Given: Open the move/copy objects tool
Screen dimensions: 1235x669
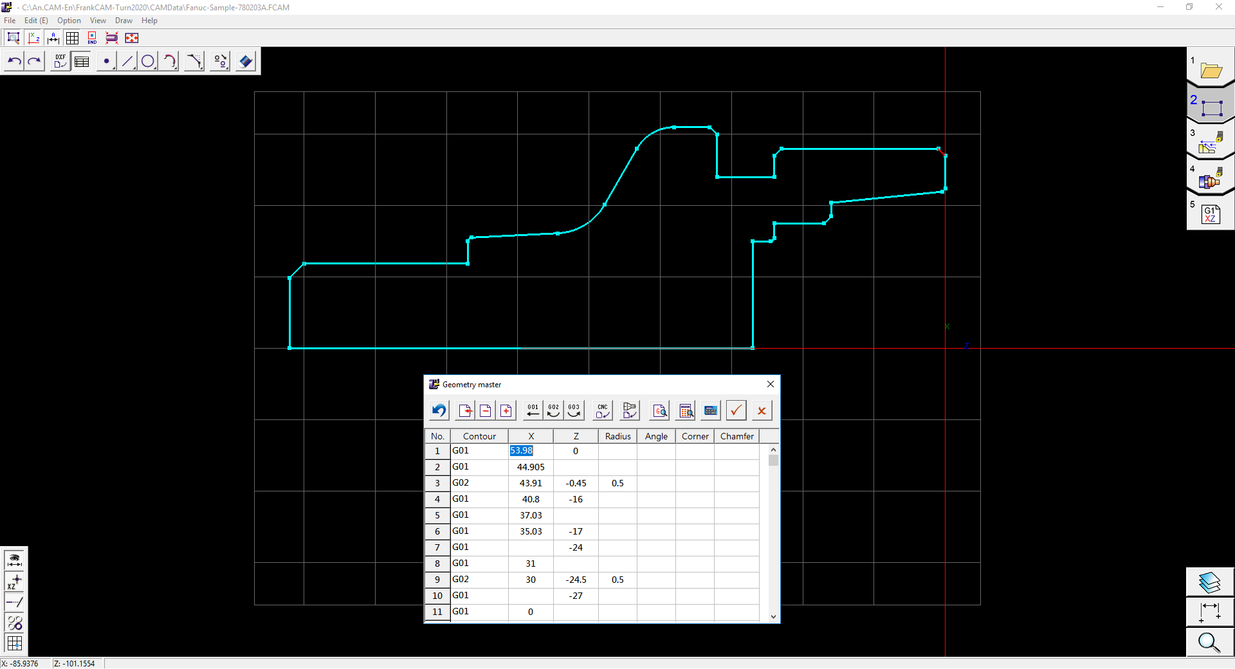Looking at the screenshot, I should click(221, 61).
